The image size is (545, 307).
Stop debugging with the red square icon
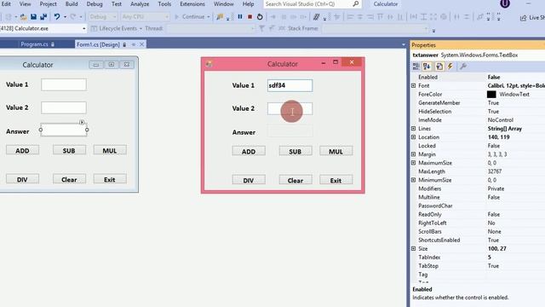(x=250, y=17)
